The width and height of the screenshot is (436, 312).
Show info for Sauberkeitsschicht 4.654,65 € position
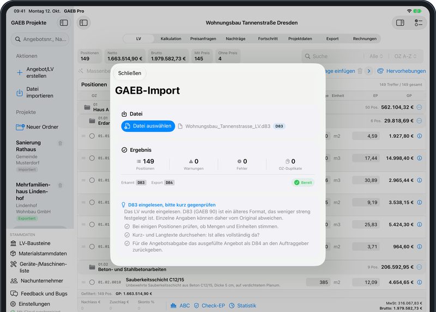[420, 282]
